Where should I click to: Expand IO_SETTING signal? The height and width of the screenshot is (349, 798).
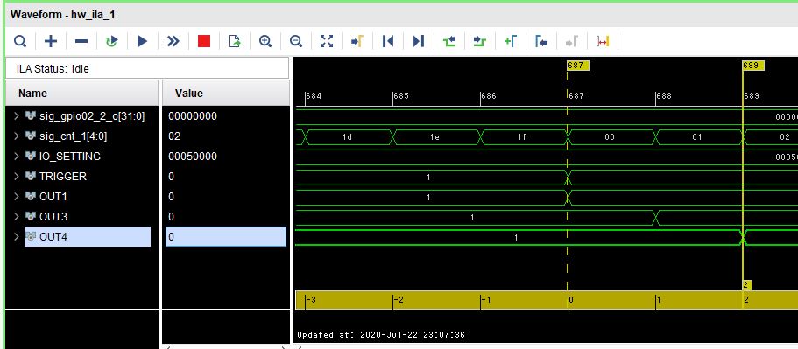pyautogui.click(x=17, y=157)
